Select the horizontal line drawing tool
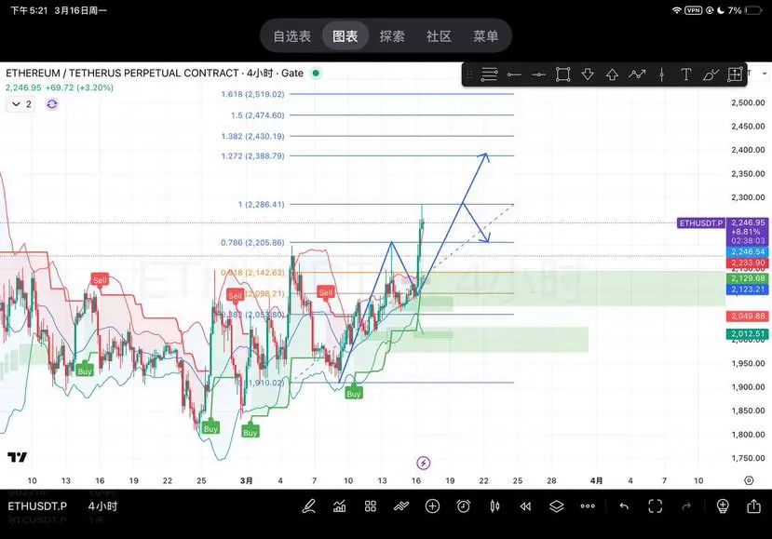772x539 pixels. (x=538, y=74)
